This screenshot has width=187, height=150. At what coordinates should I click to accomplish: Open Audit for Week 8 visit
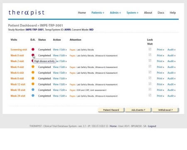(x=171, y=78)
